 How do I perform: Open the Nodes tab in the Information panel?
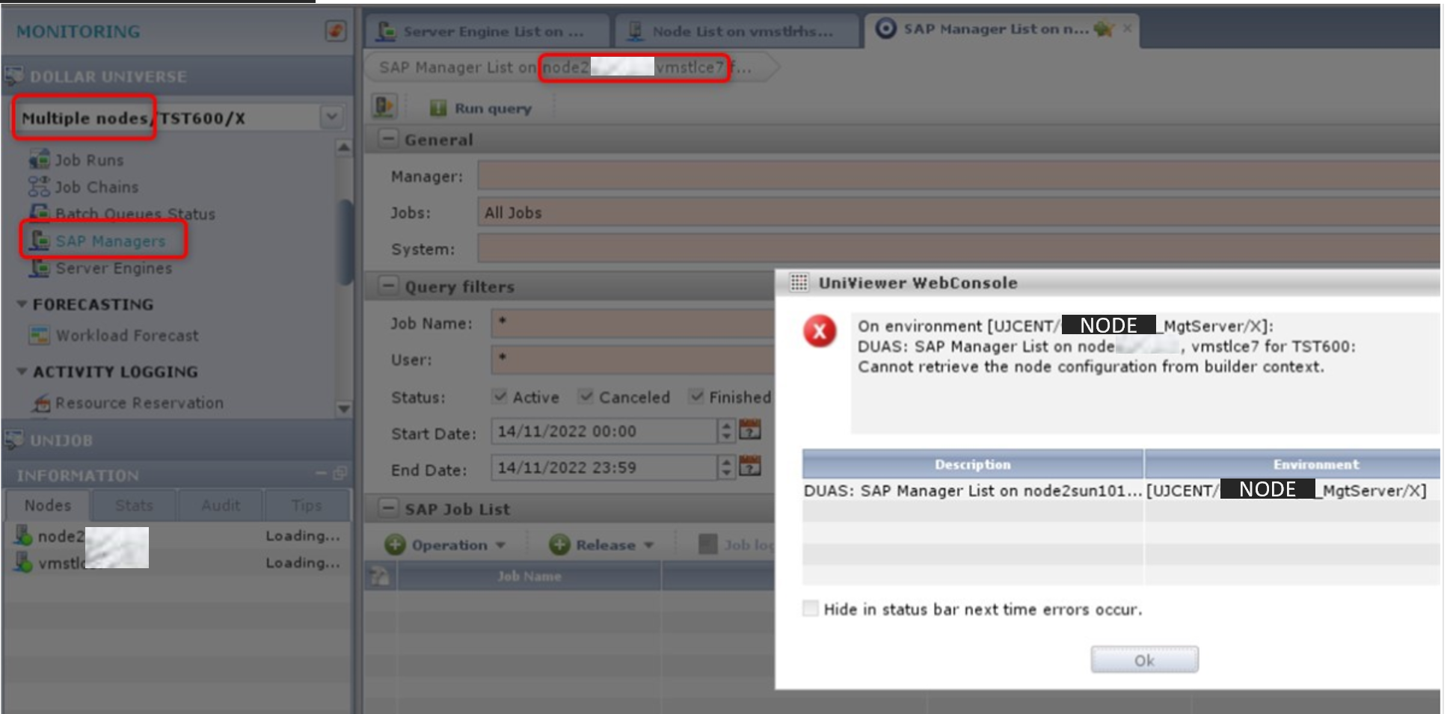click(x=48, y=505)
